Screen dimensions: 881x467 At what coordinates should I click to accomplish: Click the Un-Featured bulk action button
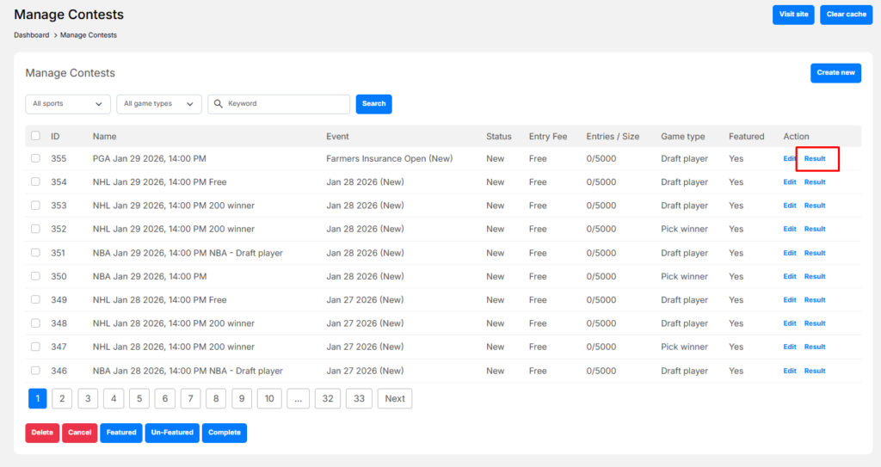pos(173,433)
